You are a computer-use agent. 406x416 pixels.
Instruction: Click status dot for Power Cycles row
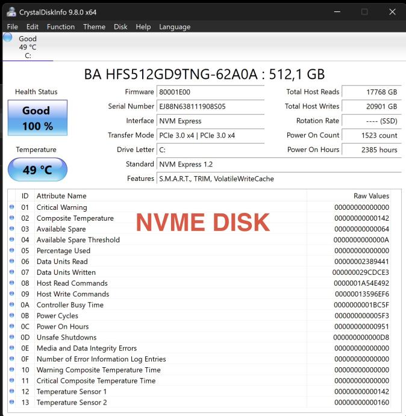[11, 315]
